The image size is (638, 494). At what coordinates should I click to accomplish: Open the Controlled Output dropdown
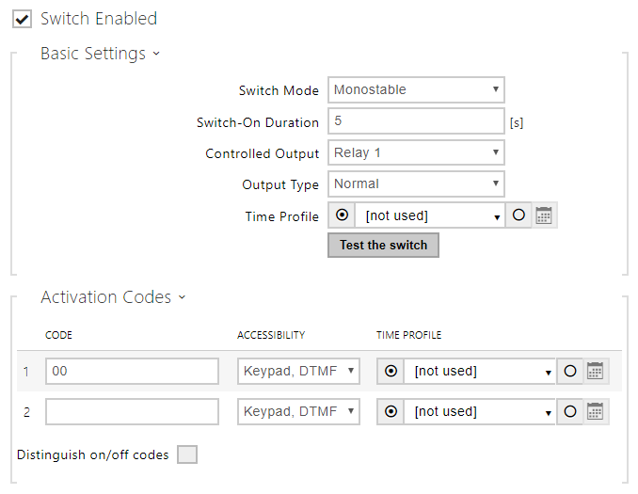point(416,152)
